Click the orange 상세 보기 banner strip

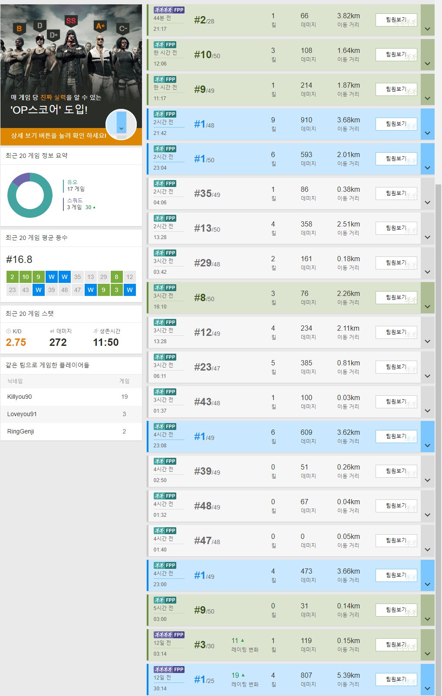(59, 136)
